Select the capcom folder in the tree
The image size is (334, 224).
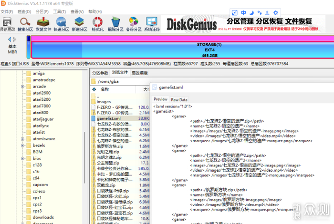(x=40, y=185)
